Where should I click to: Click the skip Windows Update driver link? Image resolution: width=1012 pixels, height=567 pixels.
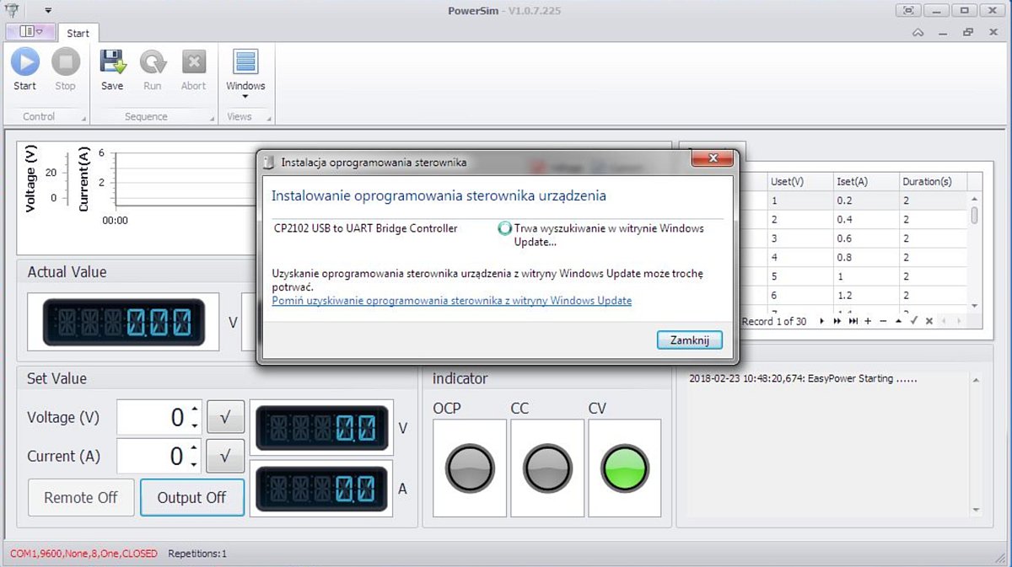pyautogui.click(x=451, y=301)
